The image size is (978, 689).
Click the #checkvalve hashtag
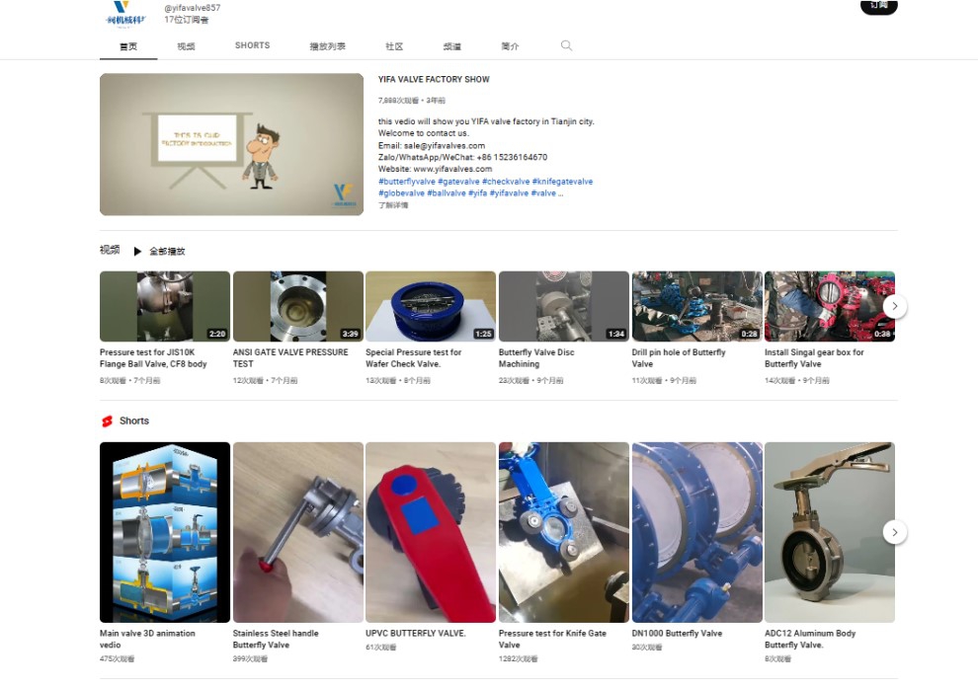506,182
